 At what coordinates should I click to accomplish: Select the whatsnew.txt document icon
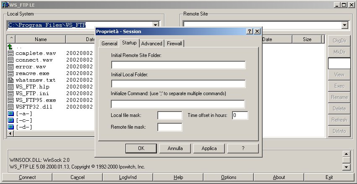click(10, 80)
